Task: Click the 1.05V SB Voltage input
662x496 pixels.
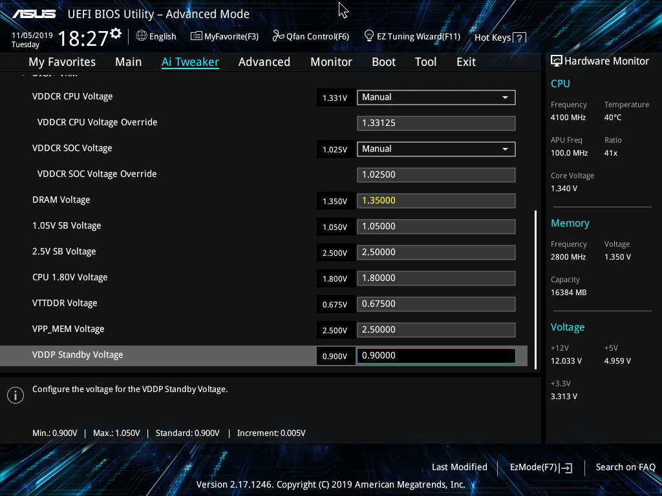Action: point(436,227)
